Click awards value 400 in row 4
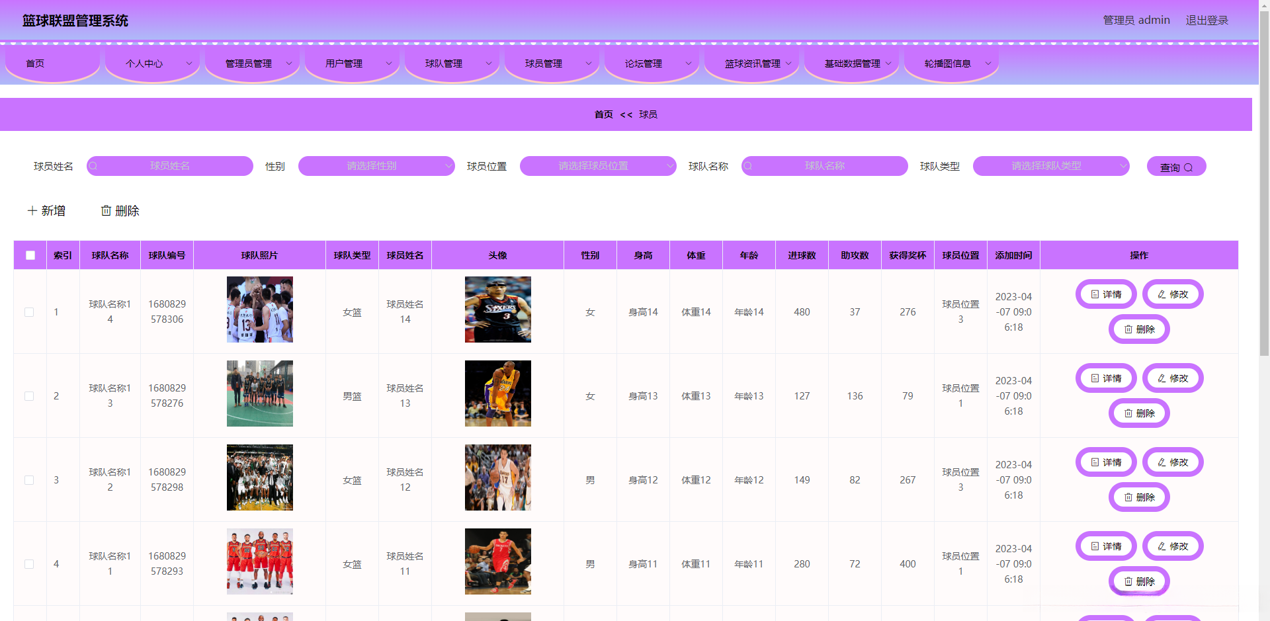The width and height of the screenshot is (1270, 621). pyautogui.click(x=908, y=564)
